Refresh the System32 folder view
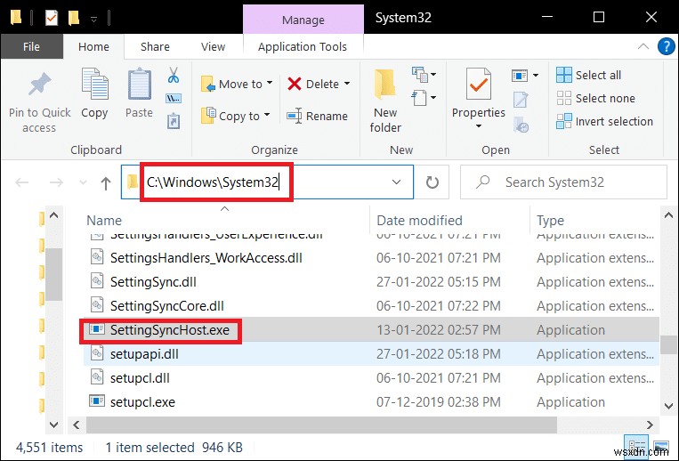The image size is (679, 461). coord(432,182)
